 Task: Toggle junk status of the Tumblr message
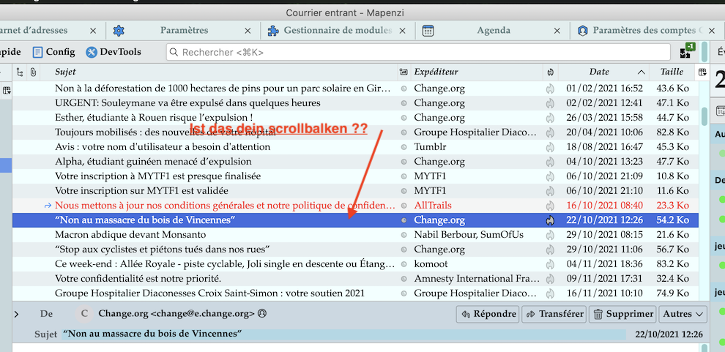[550, 147]
